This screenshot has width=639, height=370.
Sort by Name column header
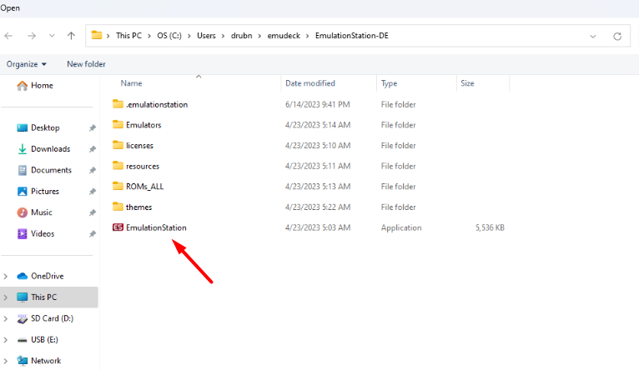click(131, 83)
